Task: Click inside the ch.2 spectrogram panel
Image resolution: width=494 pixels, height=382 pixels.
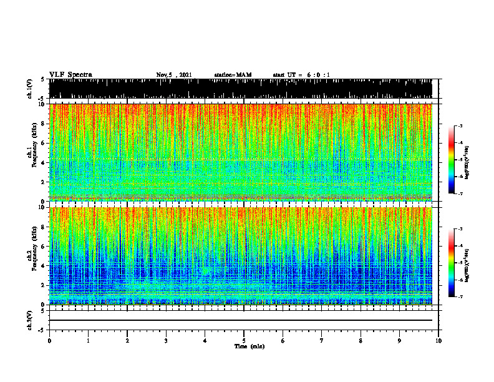Action: point(241,256)
